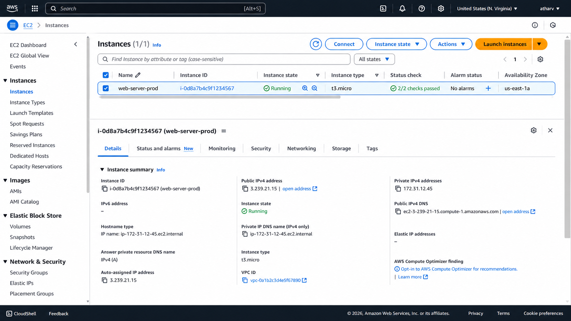Switch to the Monitoring tab

click(222, 148)
